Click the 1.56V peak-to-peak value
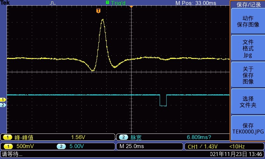This screenshot has width=265, height=159. pyautogui.click(x=78, y=137)
